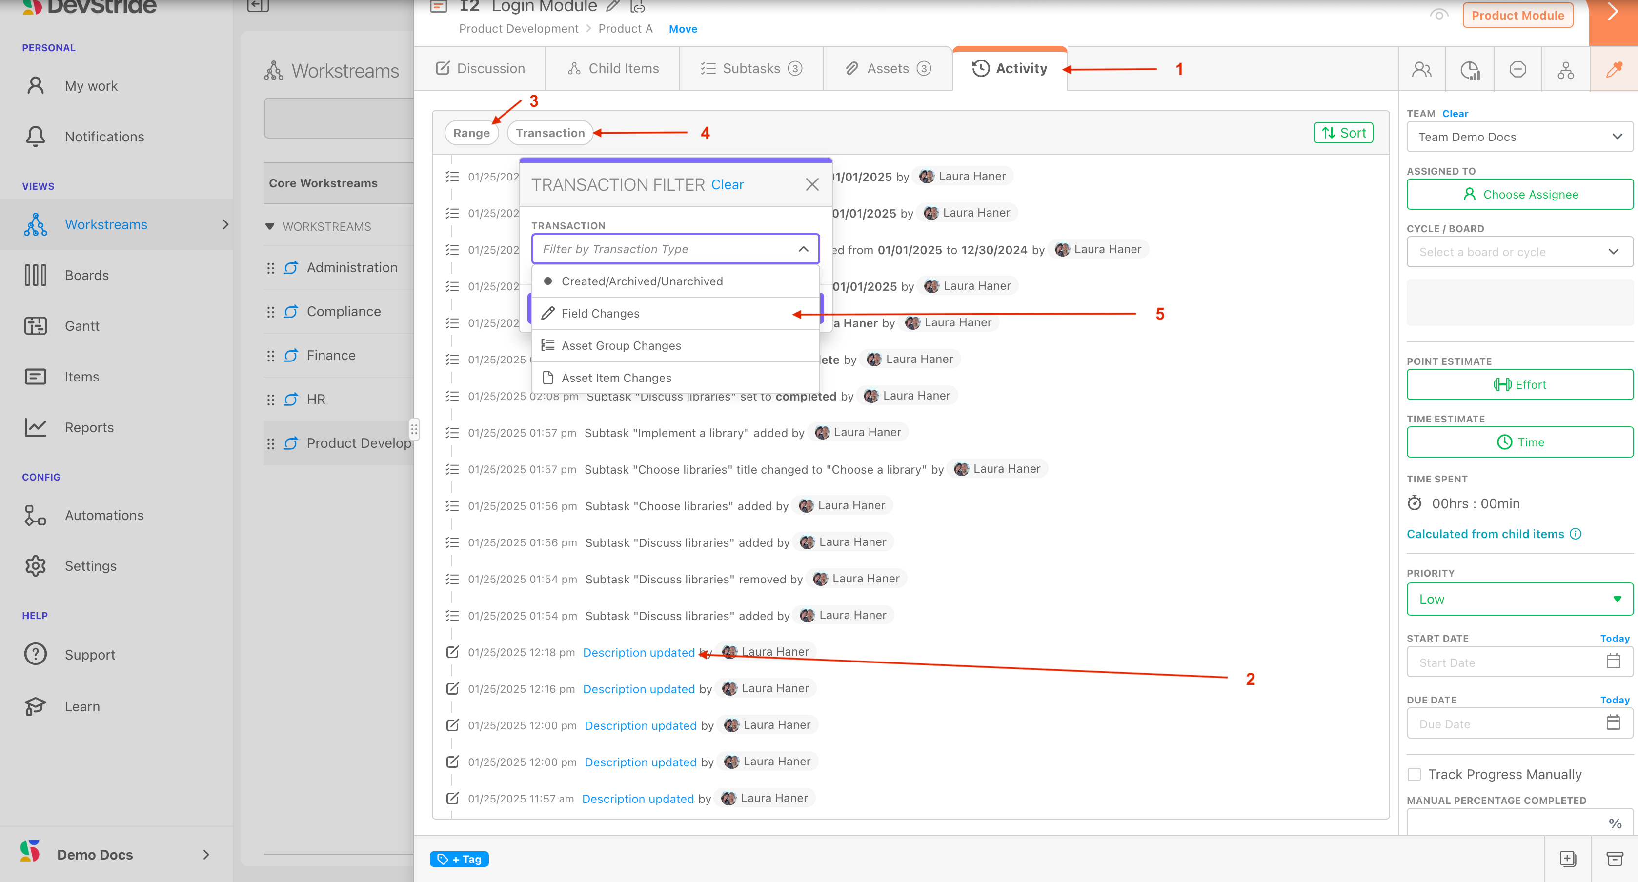Click the eyedropper panel icon
Screen dimensions: 1638x882
tap(1614, 69)
